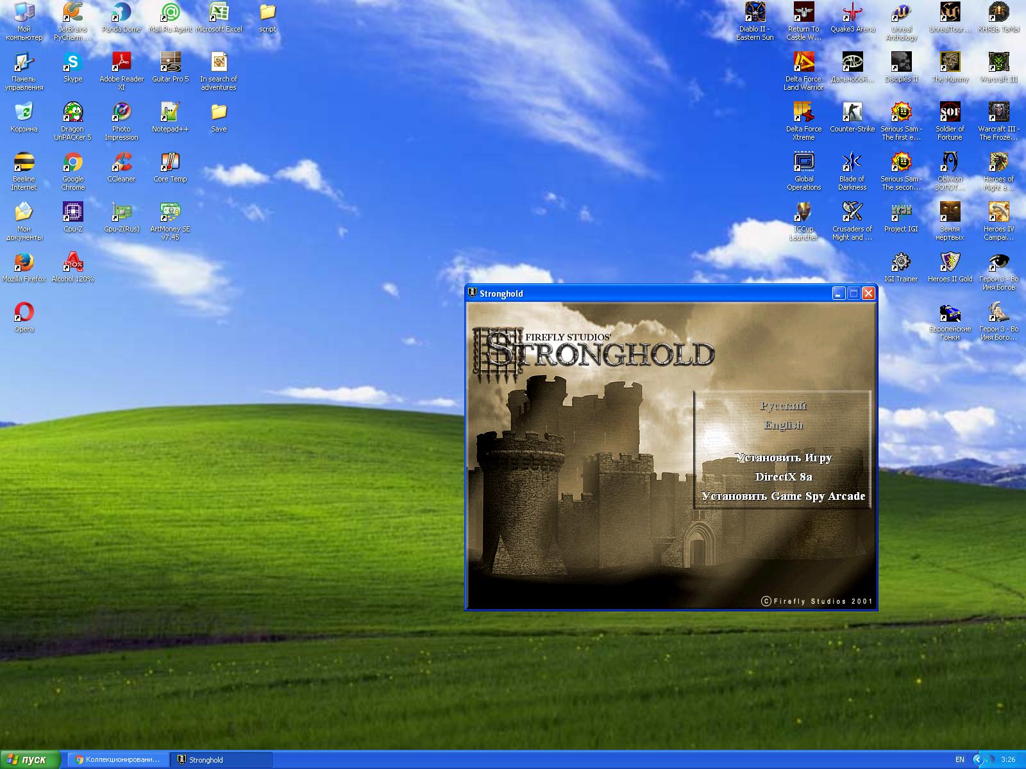Select Skype desktop icon
The width and height of the screenshot is (1026, 769).
point(72,67)
